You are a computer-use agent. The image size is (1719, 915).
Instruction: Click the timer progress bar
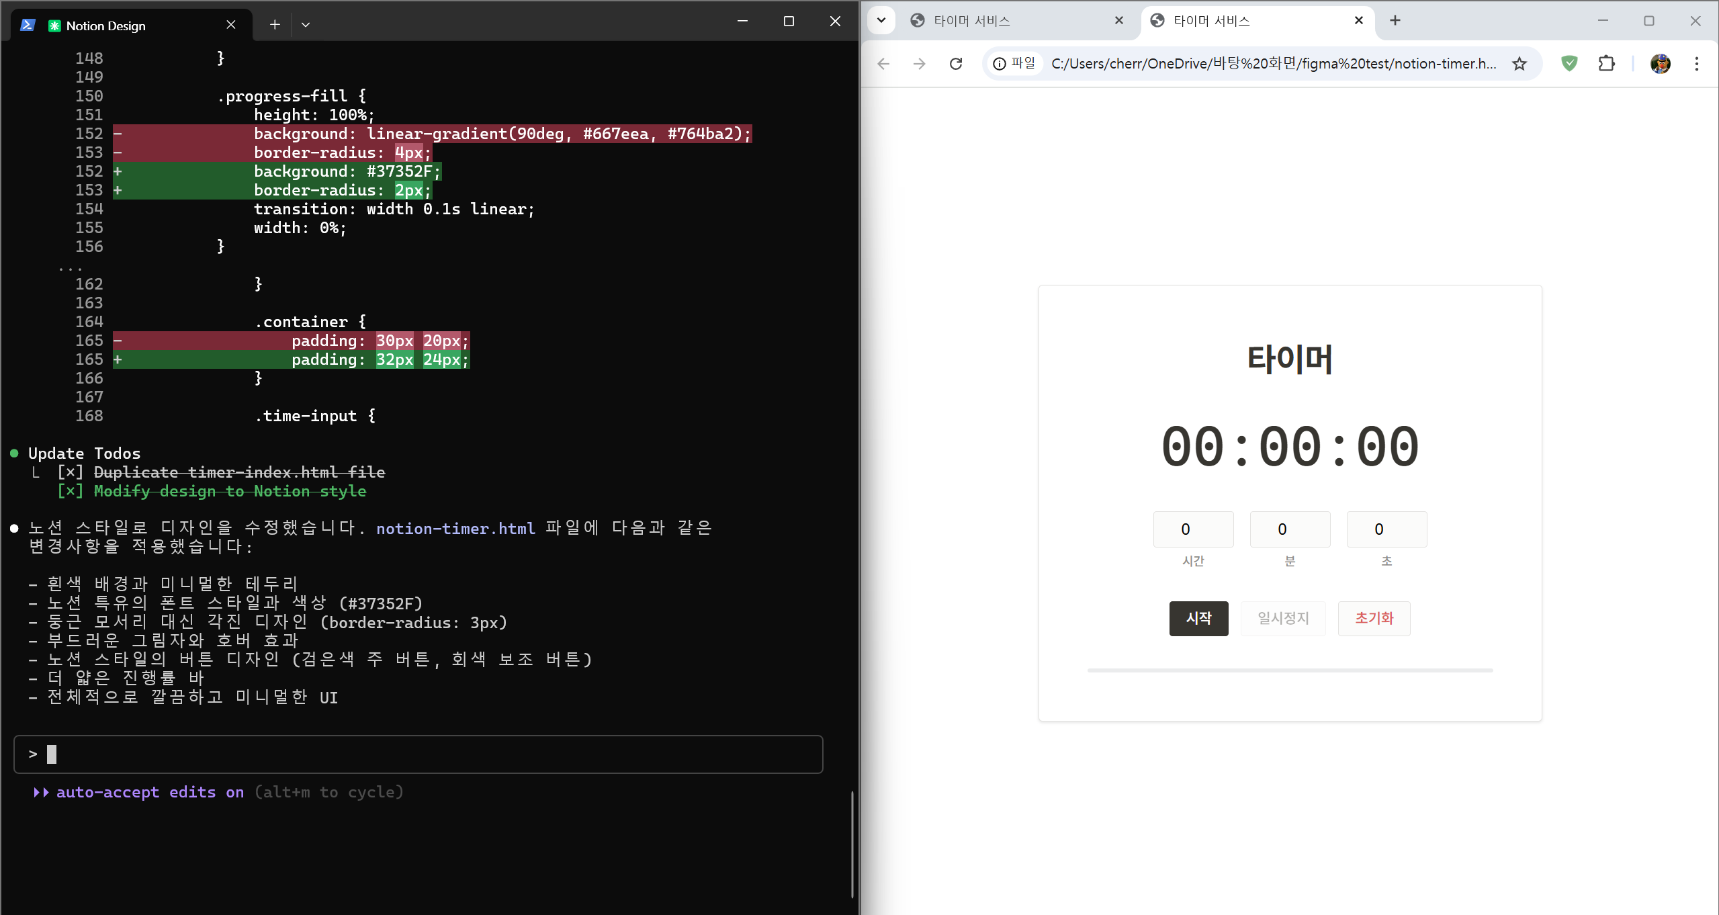click(1290, 670)
